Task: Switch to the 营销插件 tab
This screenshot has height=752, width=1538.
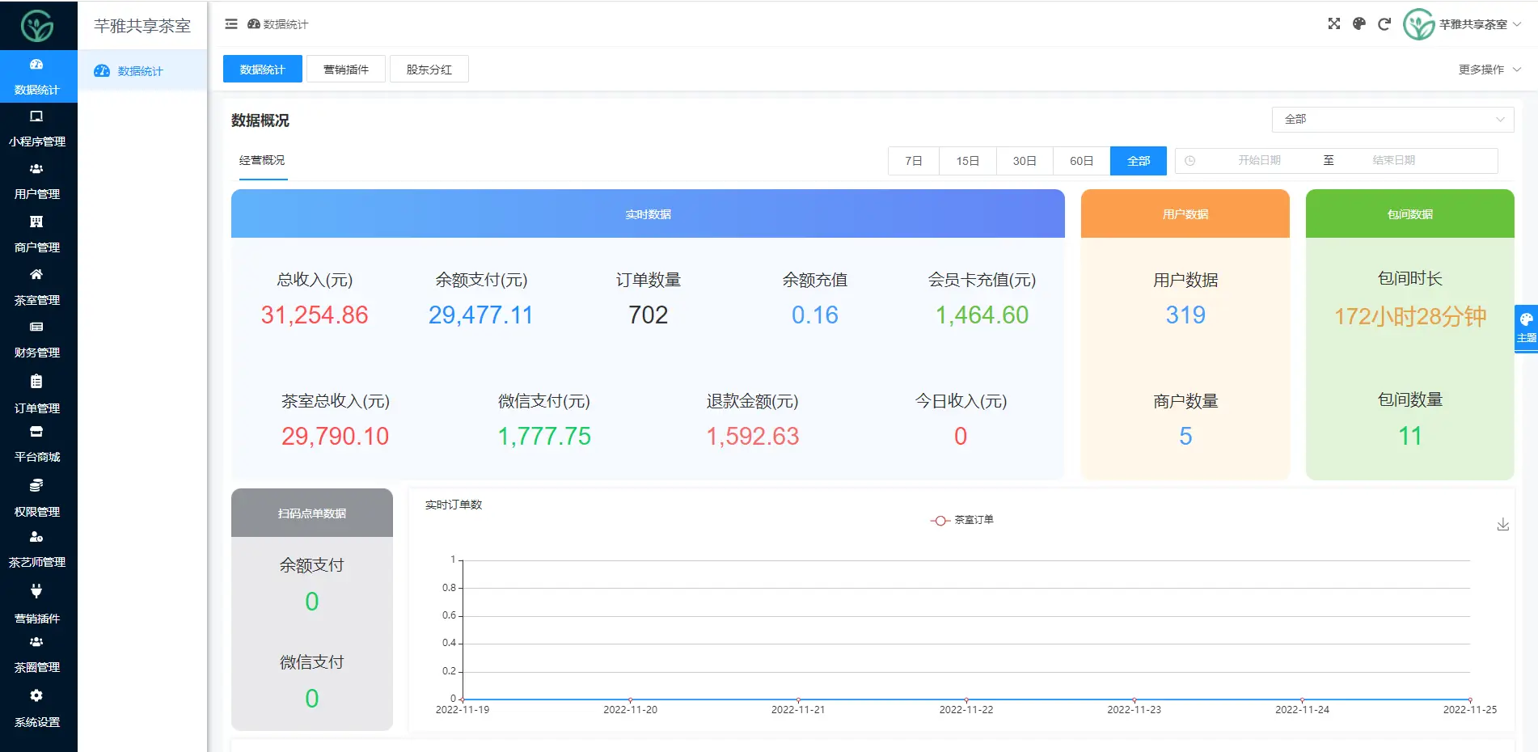Action: click(346, 70)
